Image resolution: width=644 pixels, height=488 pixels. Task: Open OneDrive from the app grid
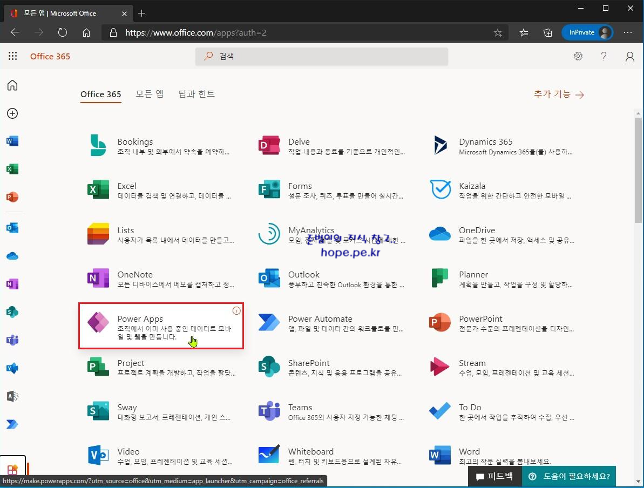pos(440,234)
